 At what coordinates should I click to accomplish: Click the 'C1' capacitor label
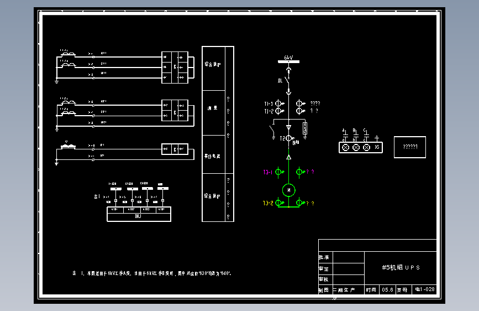point(366,131)
